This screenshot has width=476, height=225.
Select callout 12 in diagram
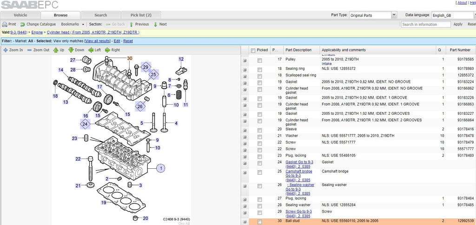[181, 59]
